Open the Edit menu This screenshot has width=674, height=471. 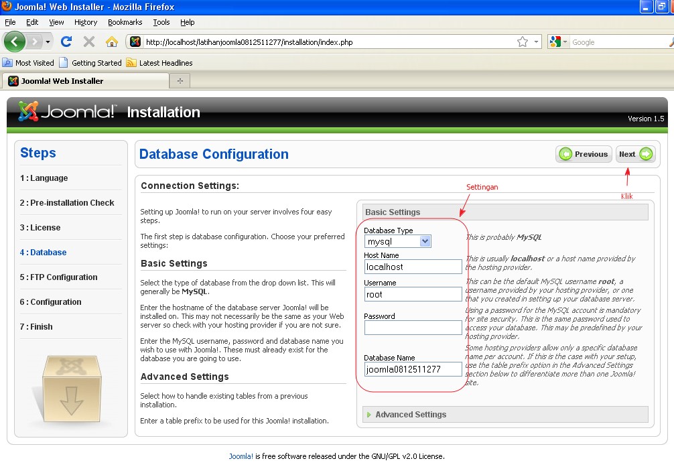(32, 22)
